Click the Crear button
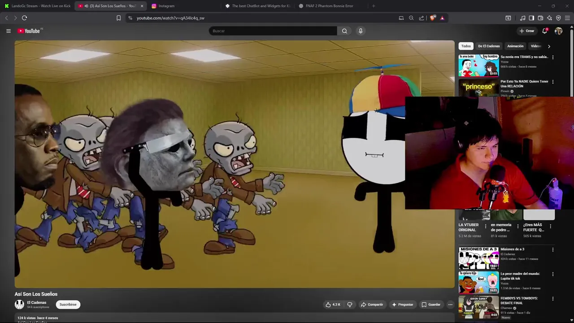Screen dimensions: 574x323 [x=527, y=31]
